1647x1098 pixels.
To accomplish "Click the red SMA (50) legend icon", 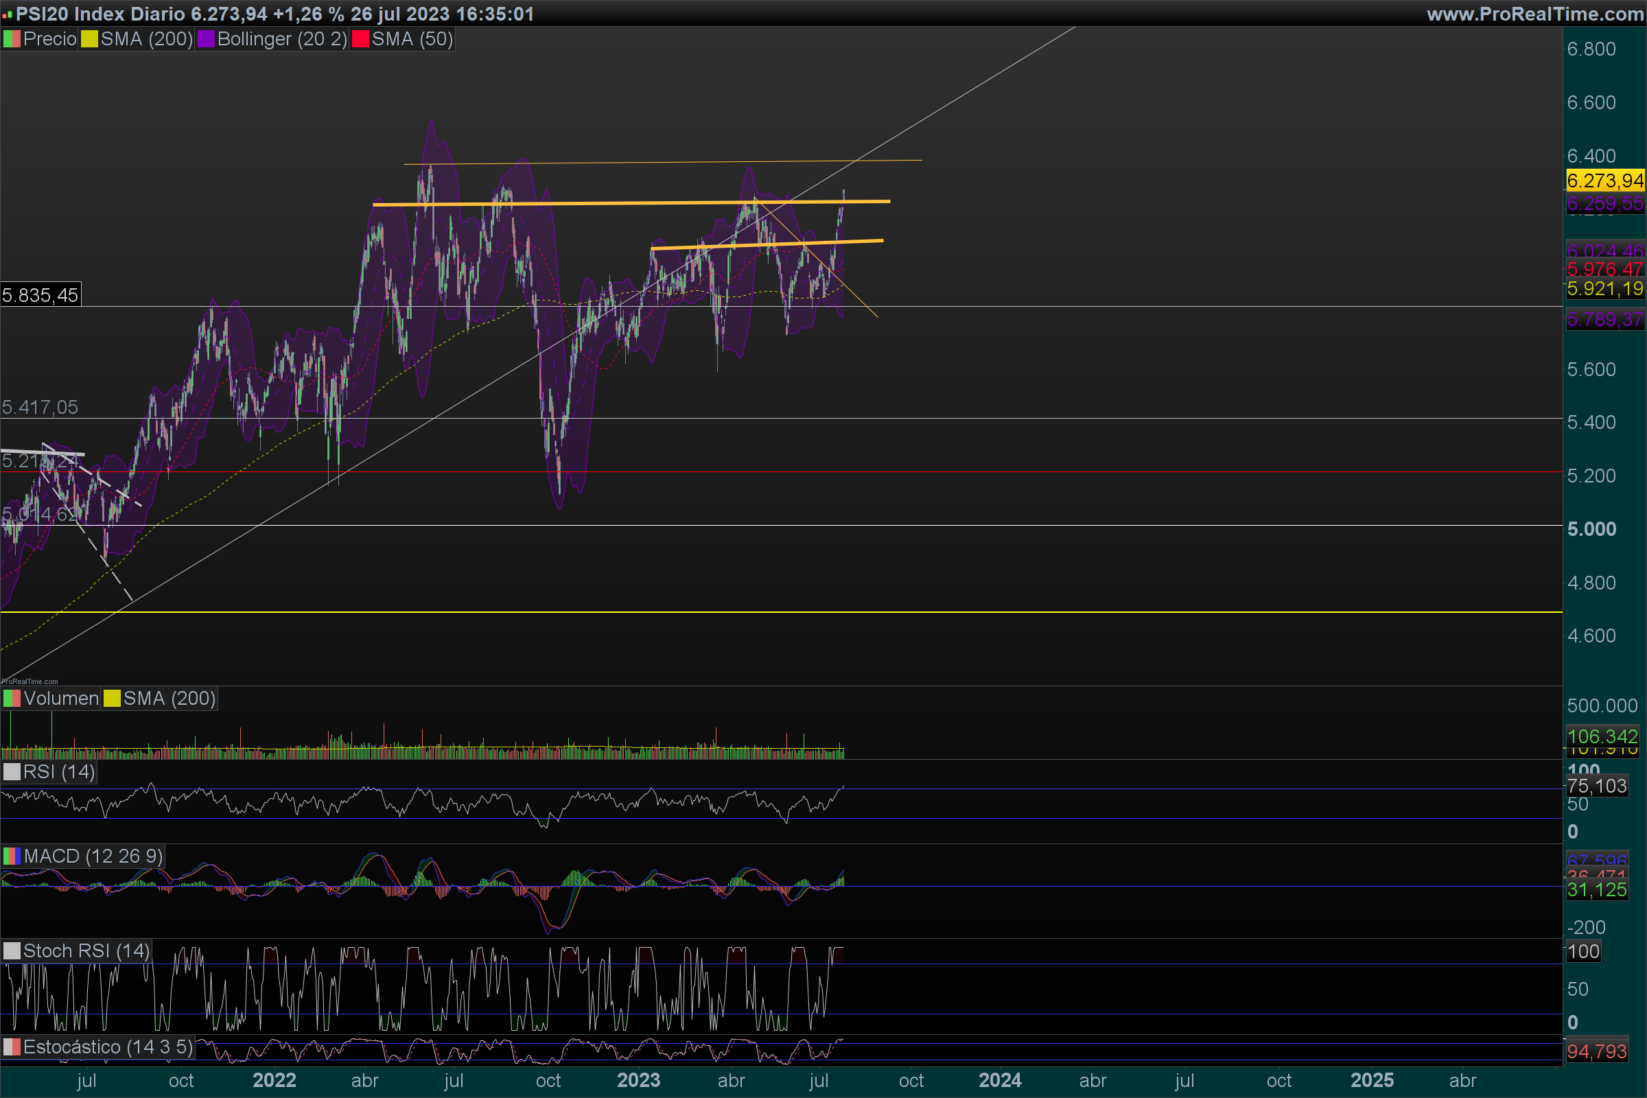I will (x=360, y=39).
